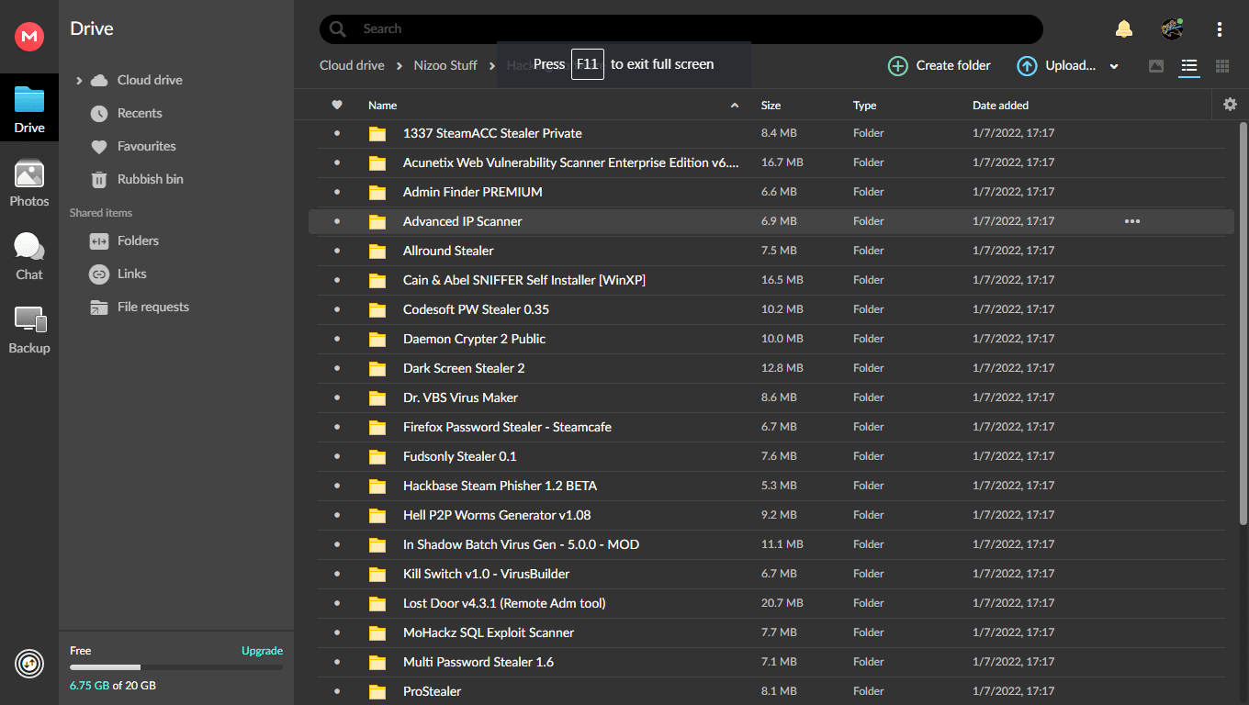Click the Create folder button
This screenshot has width=1249, height=705.
(x=940, y=66)
